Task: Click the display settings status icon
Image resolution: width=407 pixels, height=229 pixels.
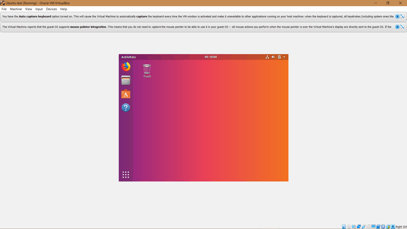Action: click(373, 226)
